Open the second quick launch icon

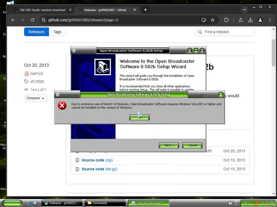point(35,203)
